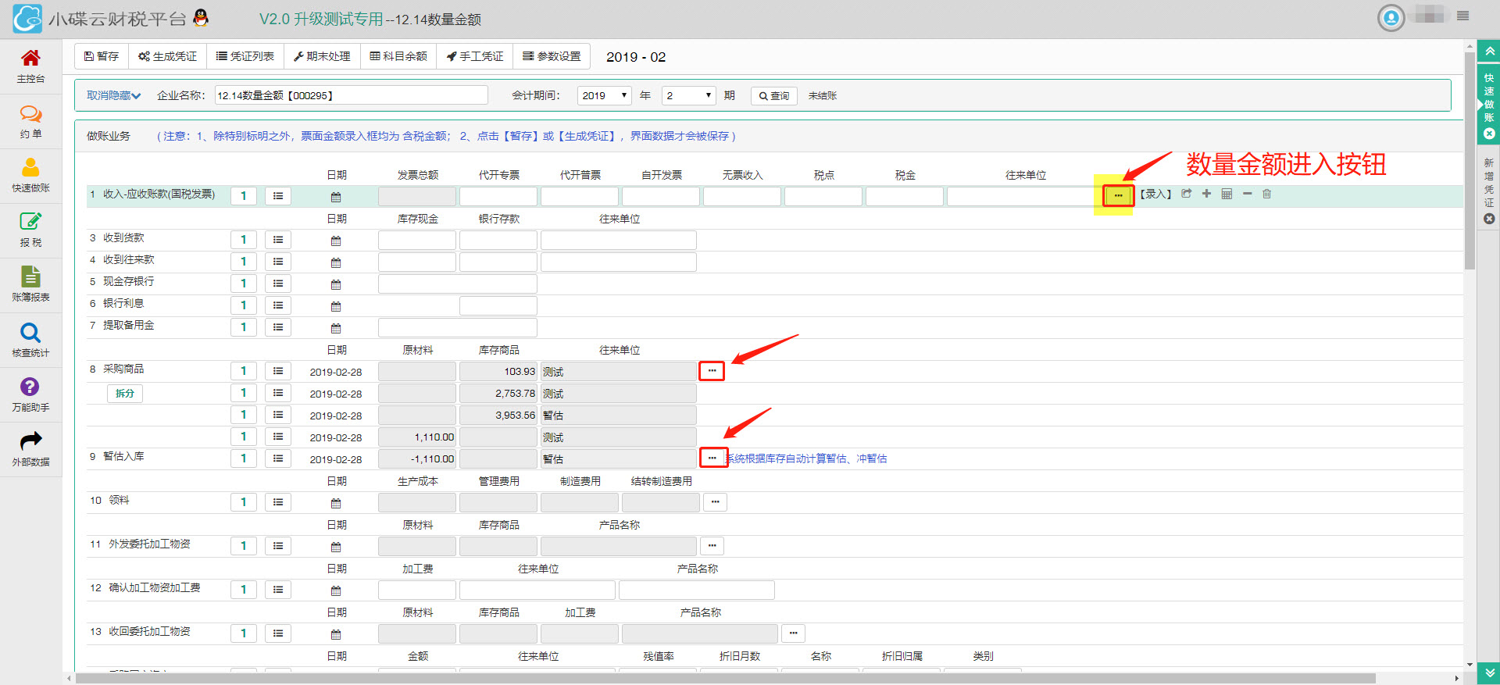Click 加工费 field in 确认加工物资加工费 row
The image size is (1500, 685).
click(417, 590)
